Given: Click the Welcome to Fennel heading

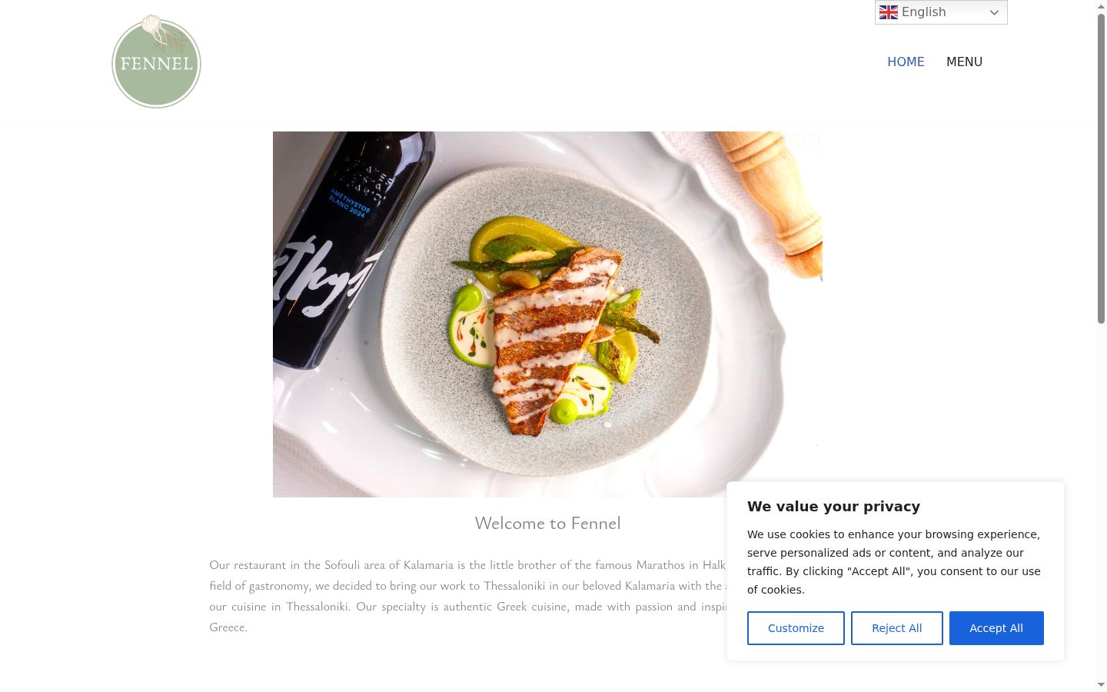Looking at the screenshot, I should [547, 523].
